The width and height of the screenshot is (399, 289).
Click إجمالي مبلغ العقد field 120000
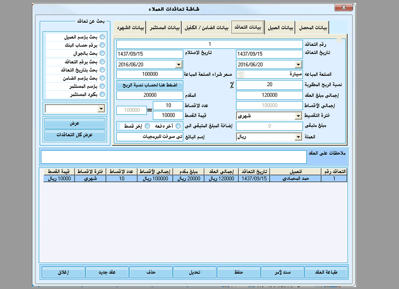[269, 95]
